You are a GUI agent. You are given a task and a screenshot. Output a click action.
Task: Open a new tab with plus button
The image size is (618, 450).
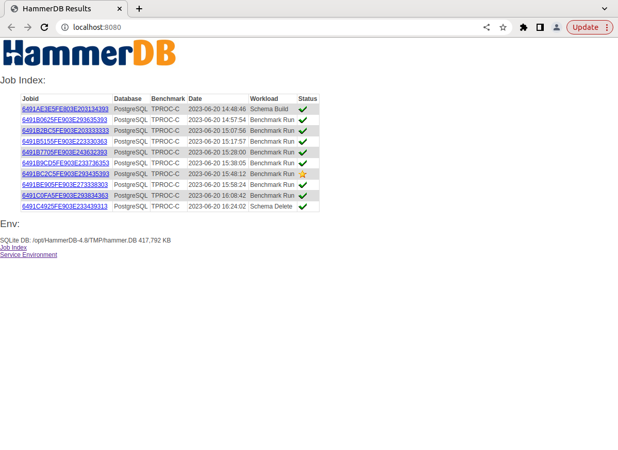139,9
